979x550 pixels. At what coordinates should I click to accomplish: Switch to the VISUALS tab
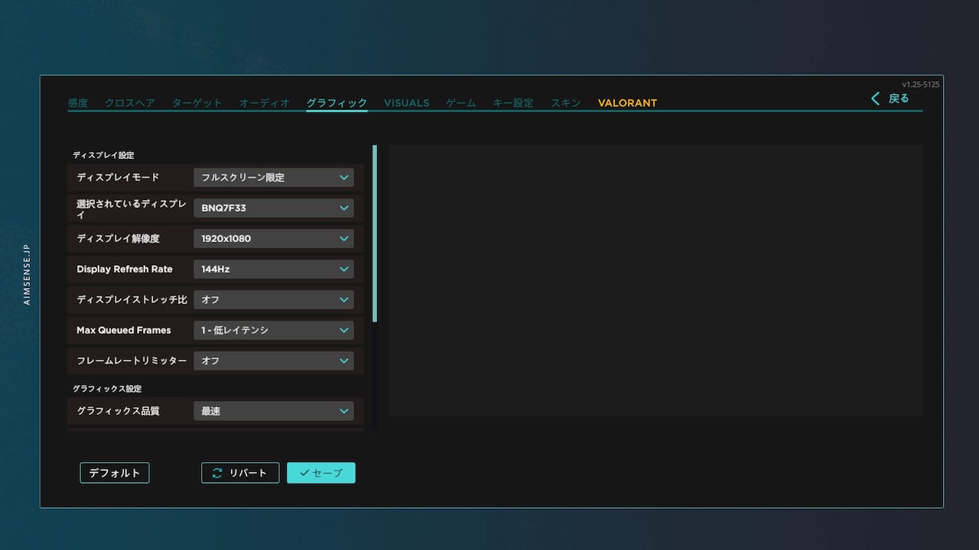point(406,102)
